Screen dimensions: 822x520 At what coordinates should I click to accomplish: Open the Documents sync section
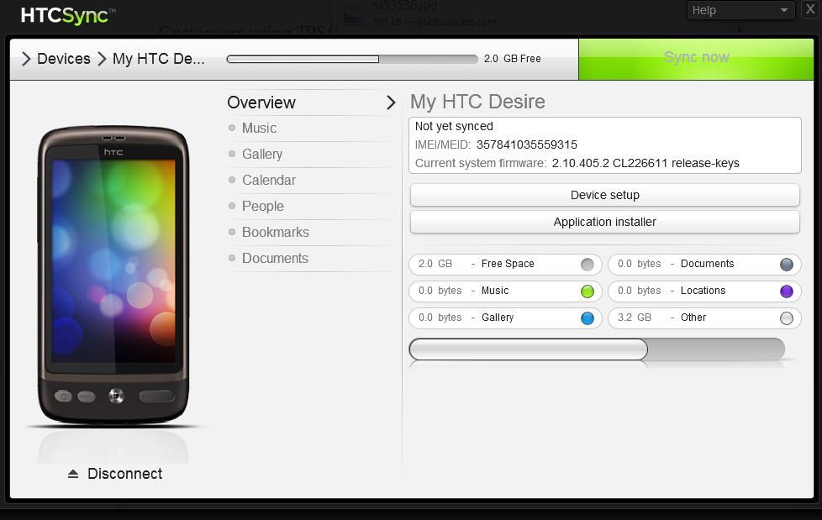point(312,259)
